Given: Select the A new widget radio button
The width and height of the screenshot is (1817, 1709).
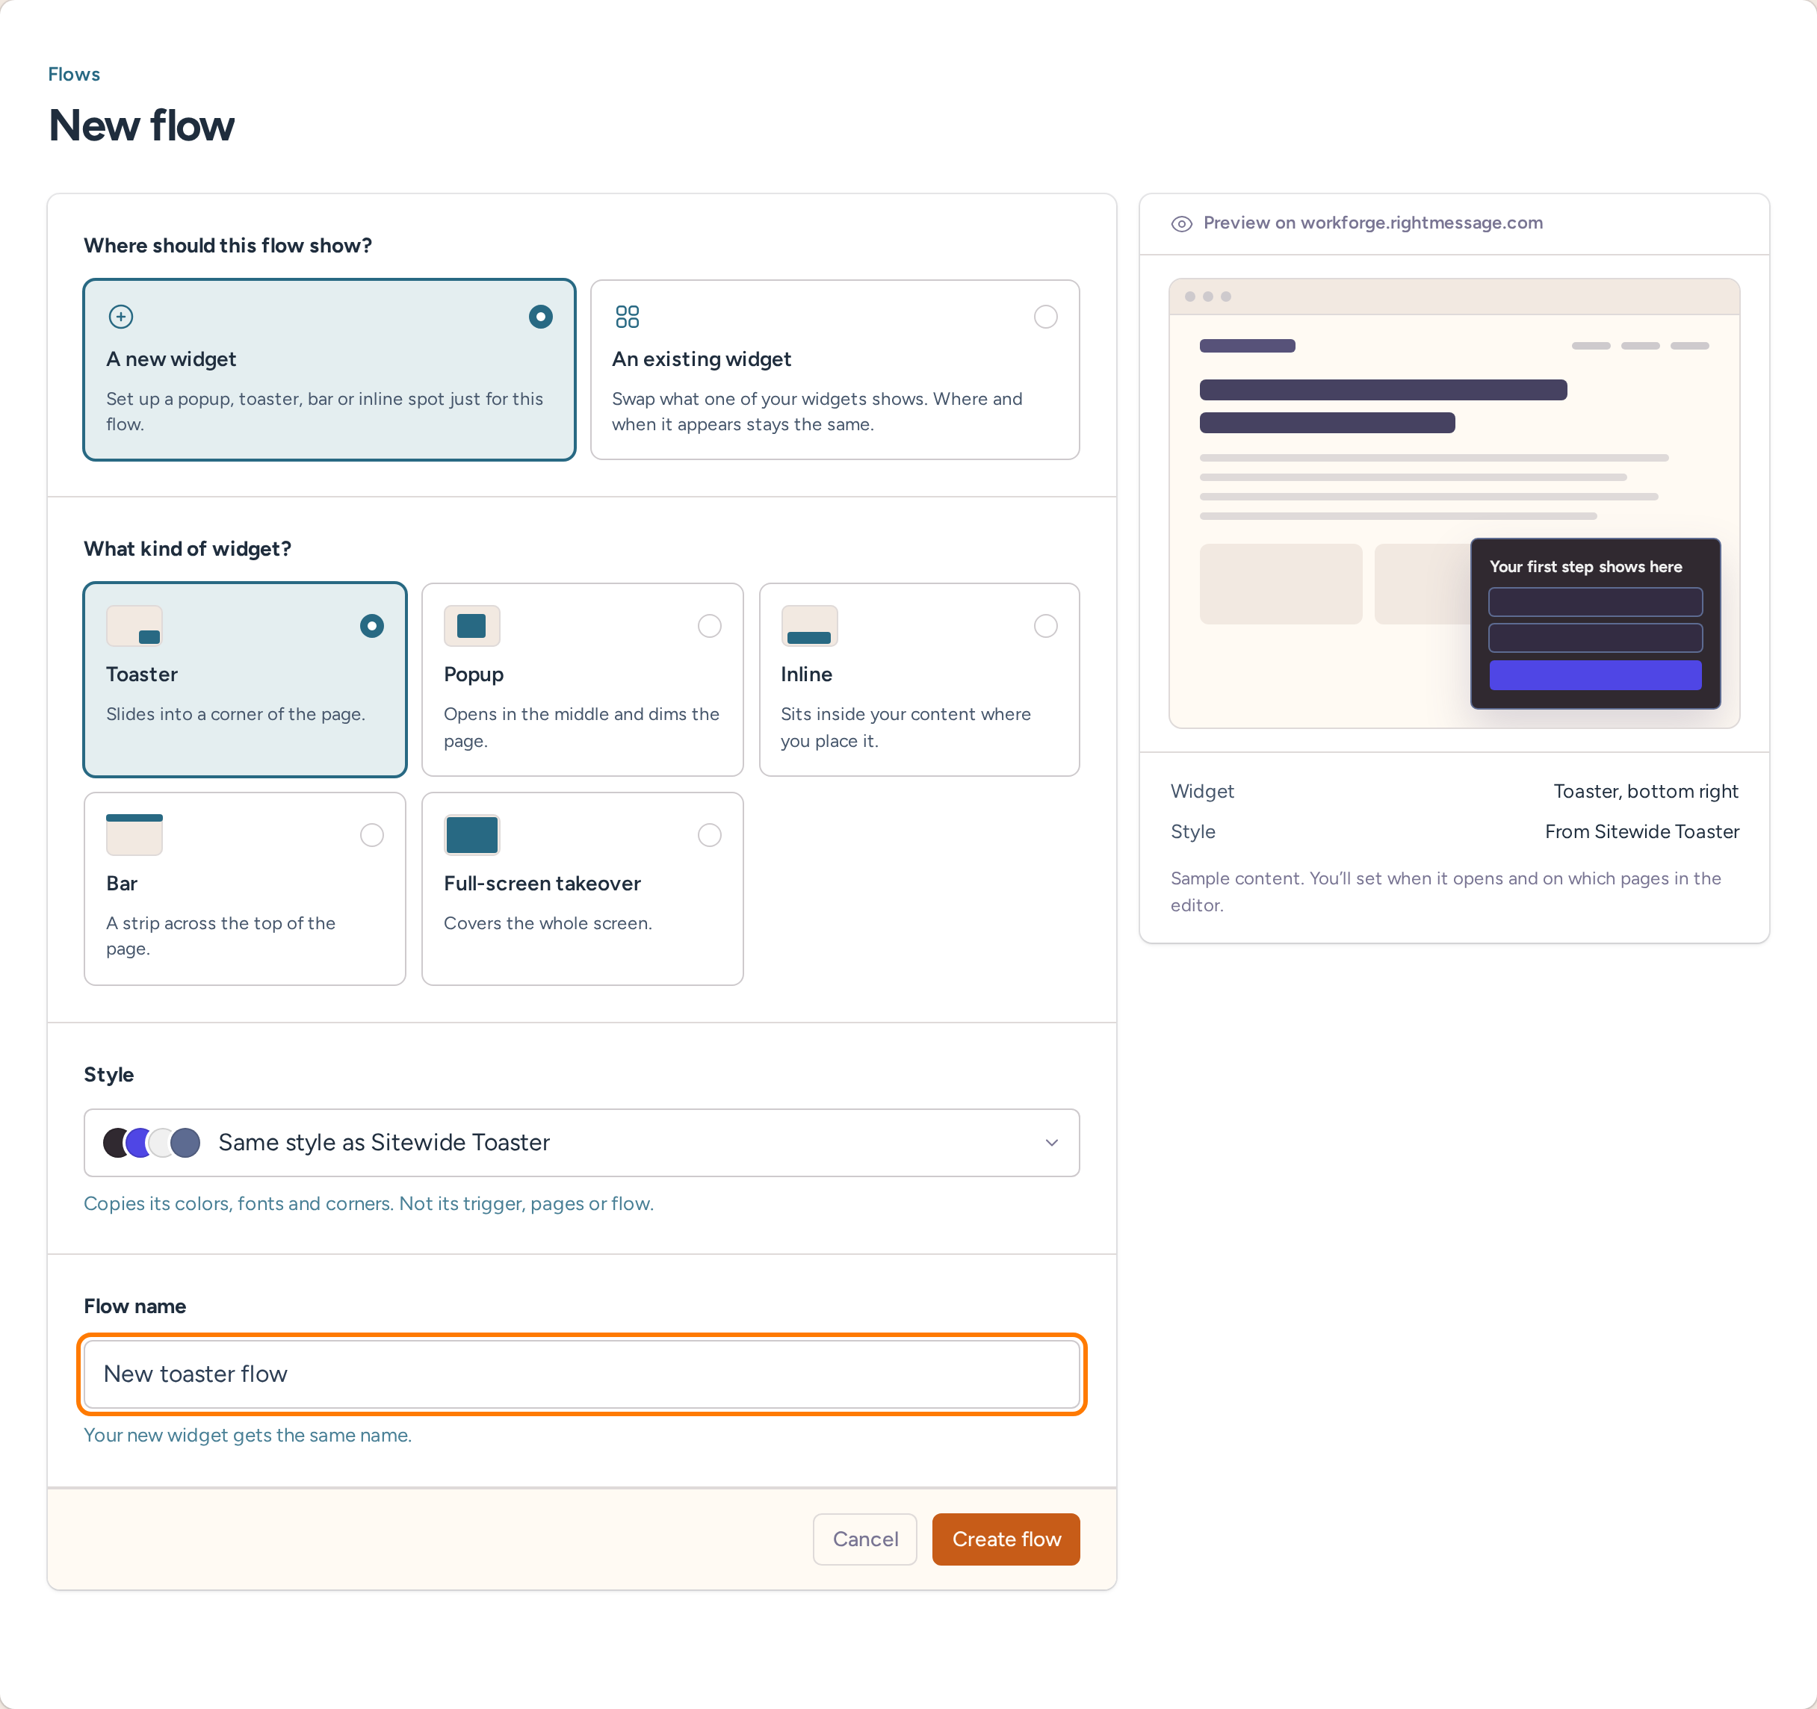Looking at the screenshot, I should pos(540,316).
